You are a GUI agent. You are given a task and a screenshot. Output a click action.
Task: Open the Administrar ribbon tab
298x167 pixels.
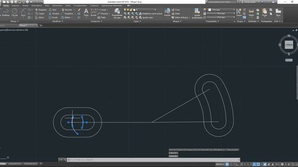57,6
